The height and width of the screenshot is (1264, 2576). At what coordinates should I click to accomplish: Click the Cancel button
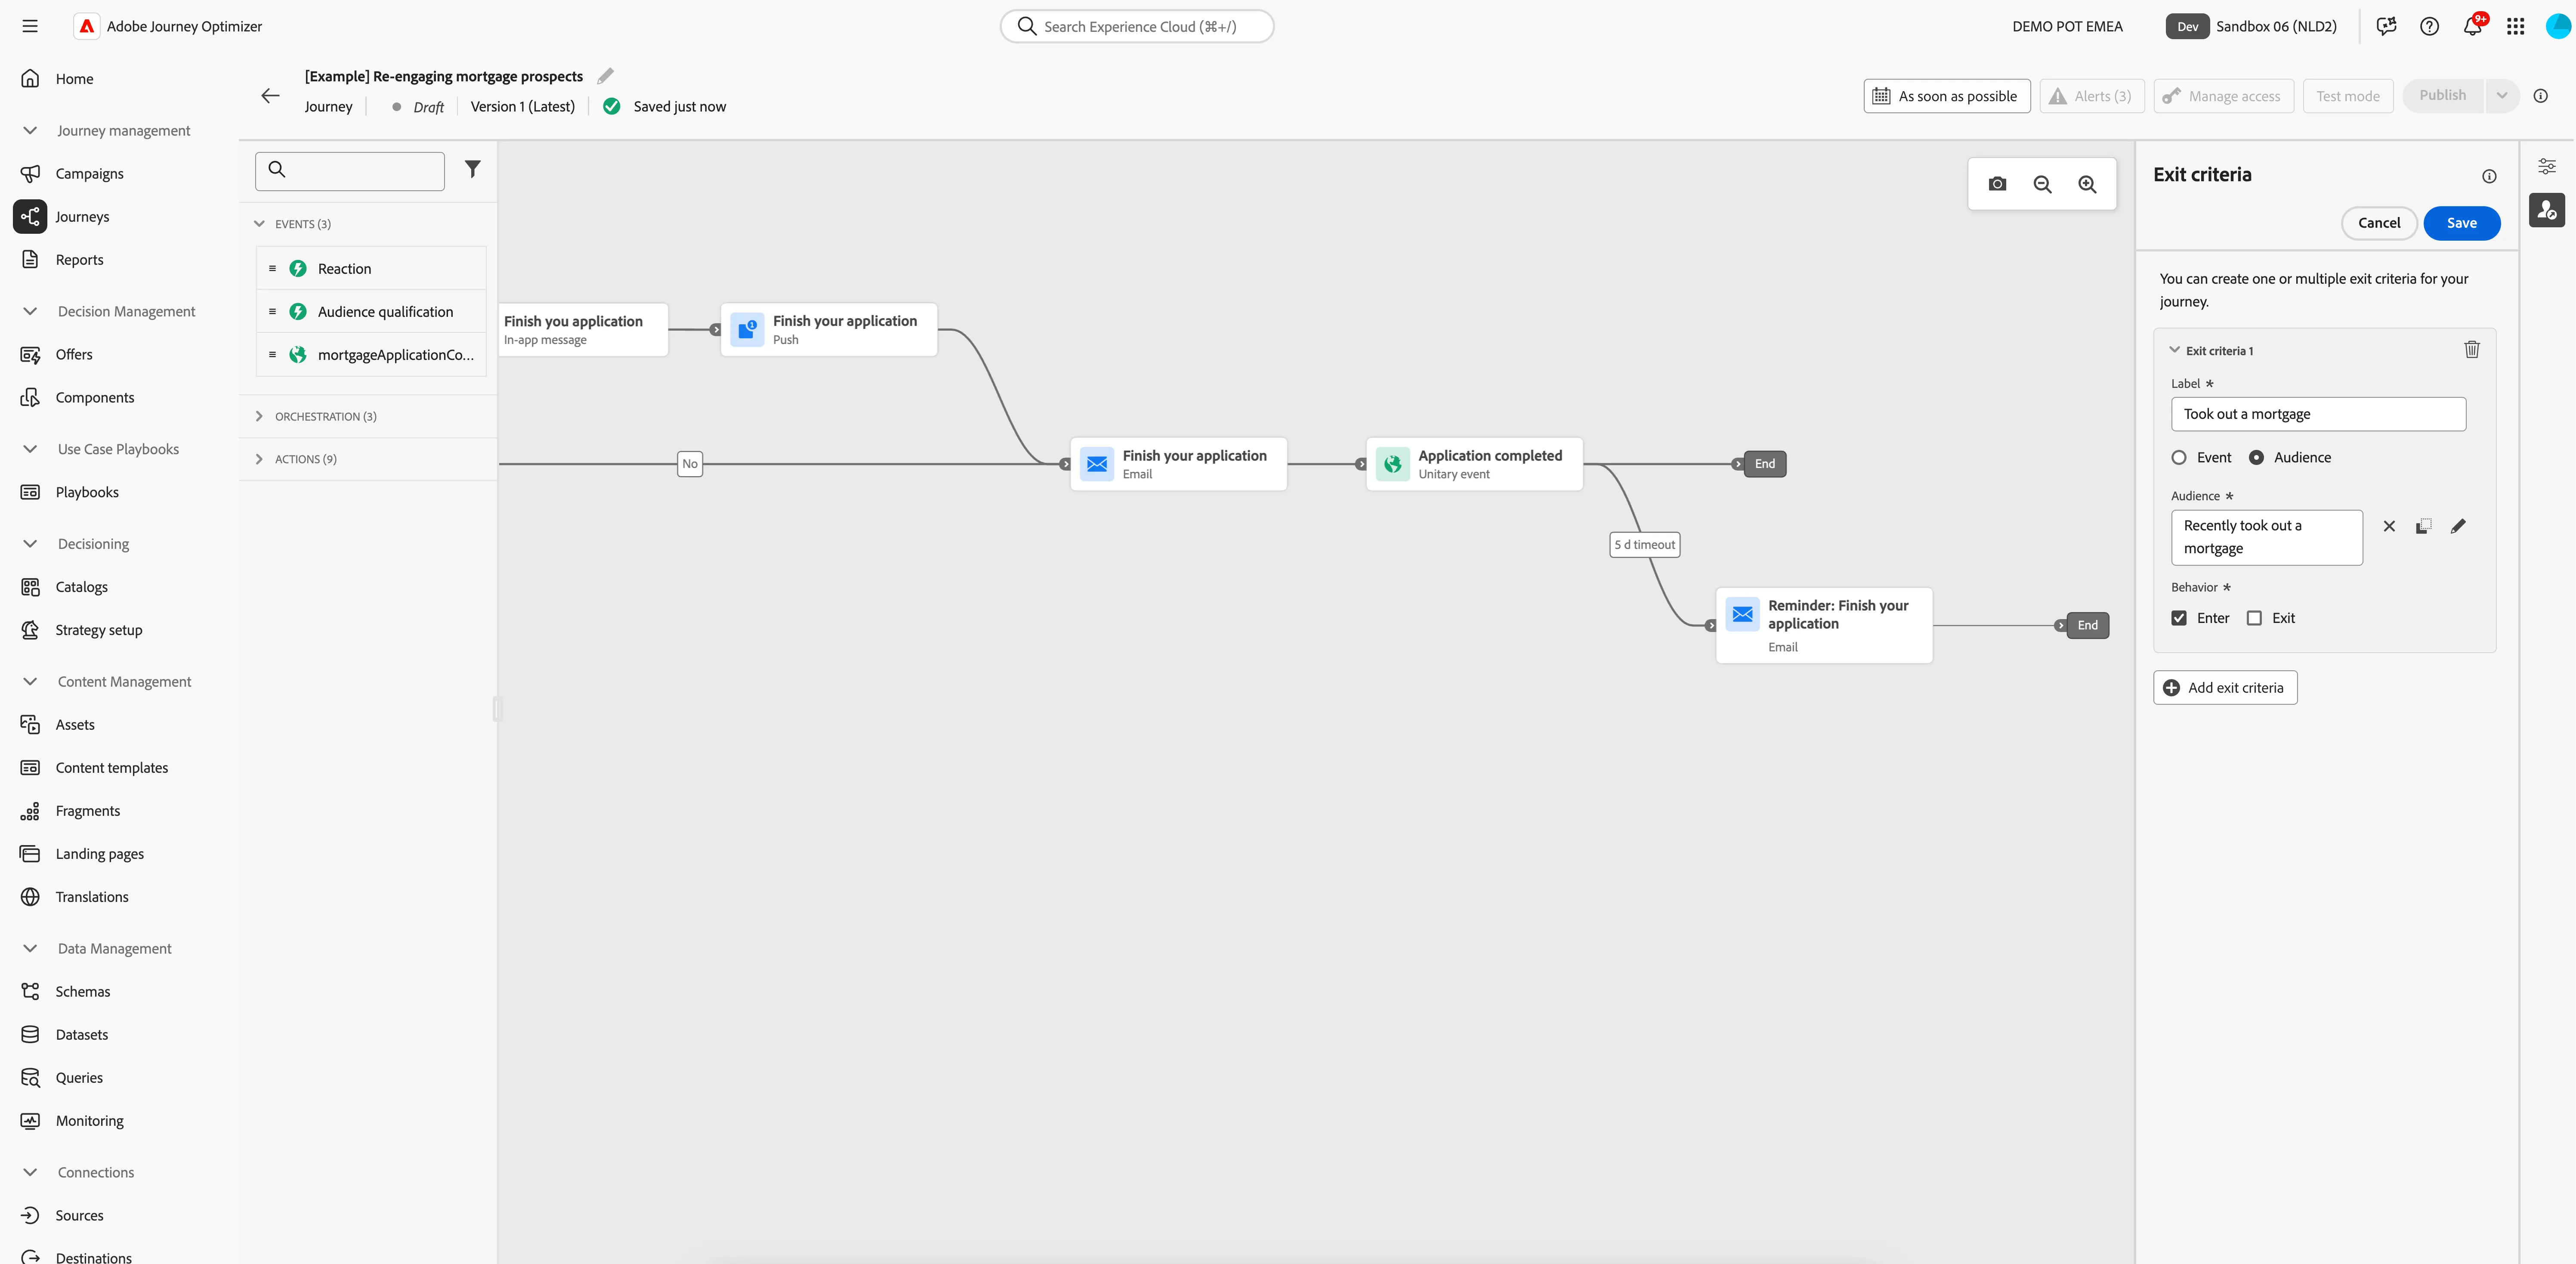tap(2378, 223)
